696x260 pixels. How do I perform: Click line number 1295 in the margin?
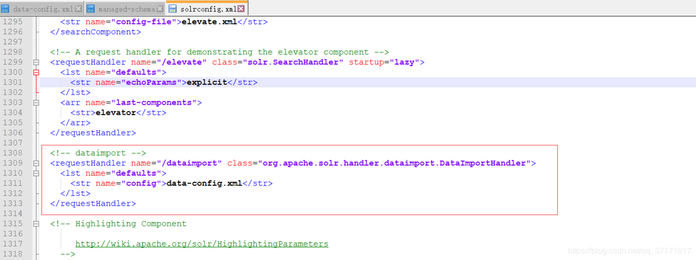coord(13,22)
